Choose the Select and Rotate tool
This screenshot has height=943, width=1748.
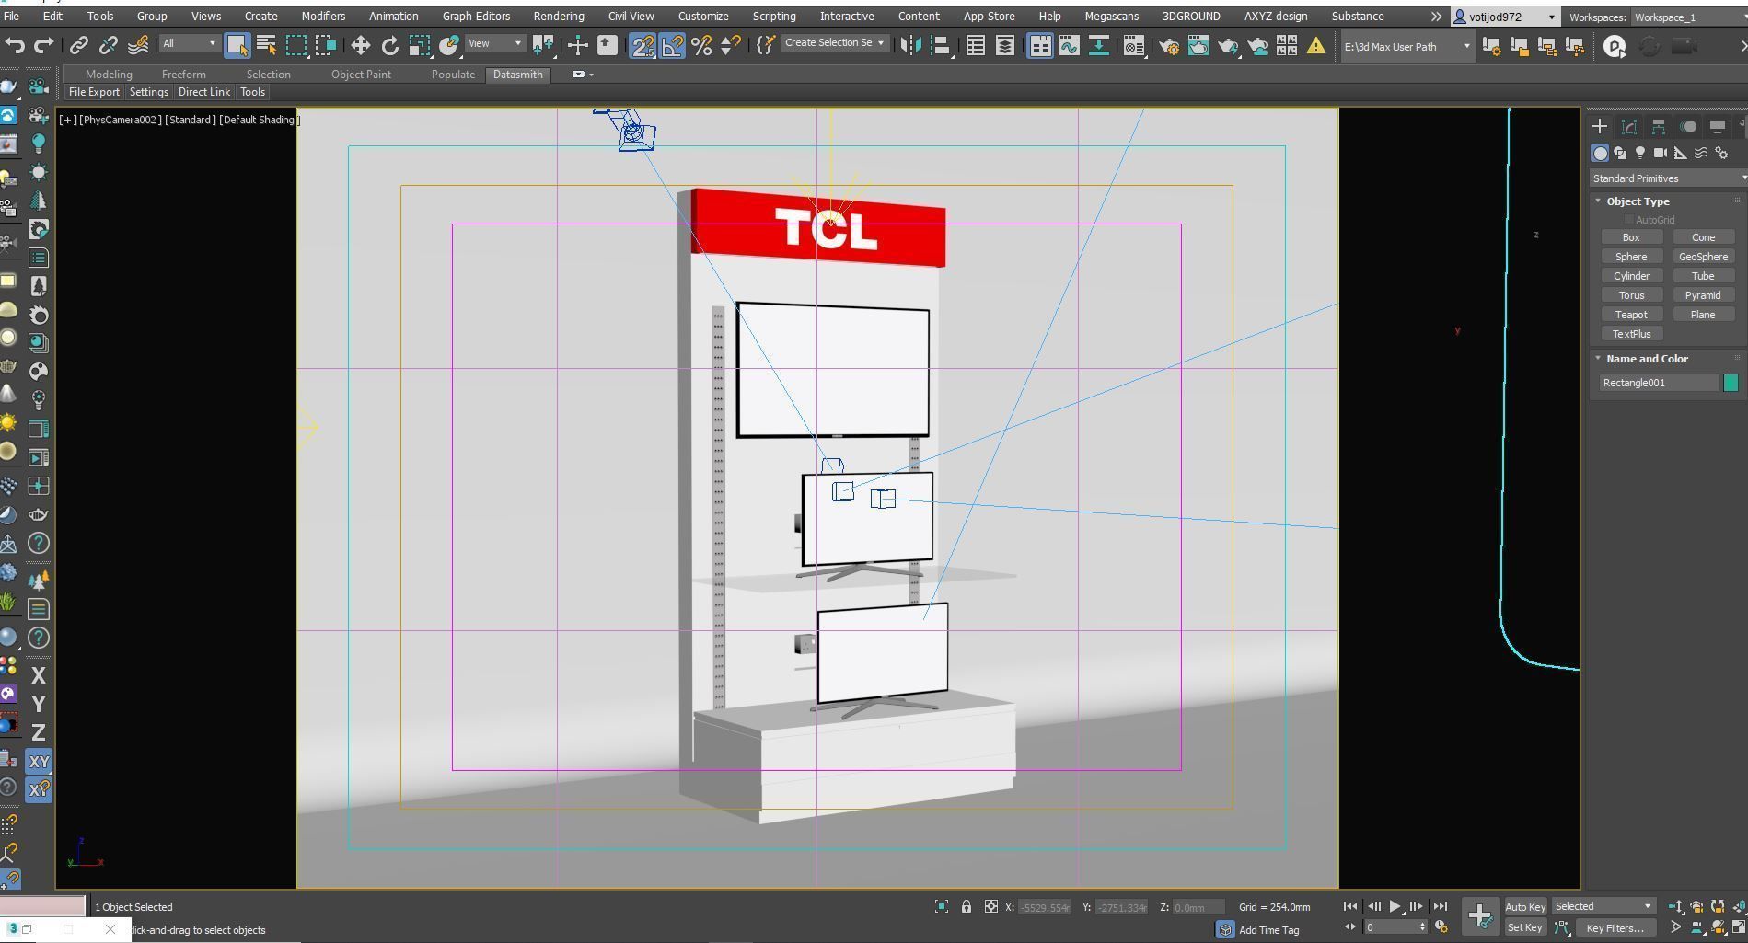(x=389, y=45)
